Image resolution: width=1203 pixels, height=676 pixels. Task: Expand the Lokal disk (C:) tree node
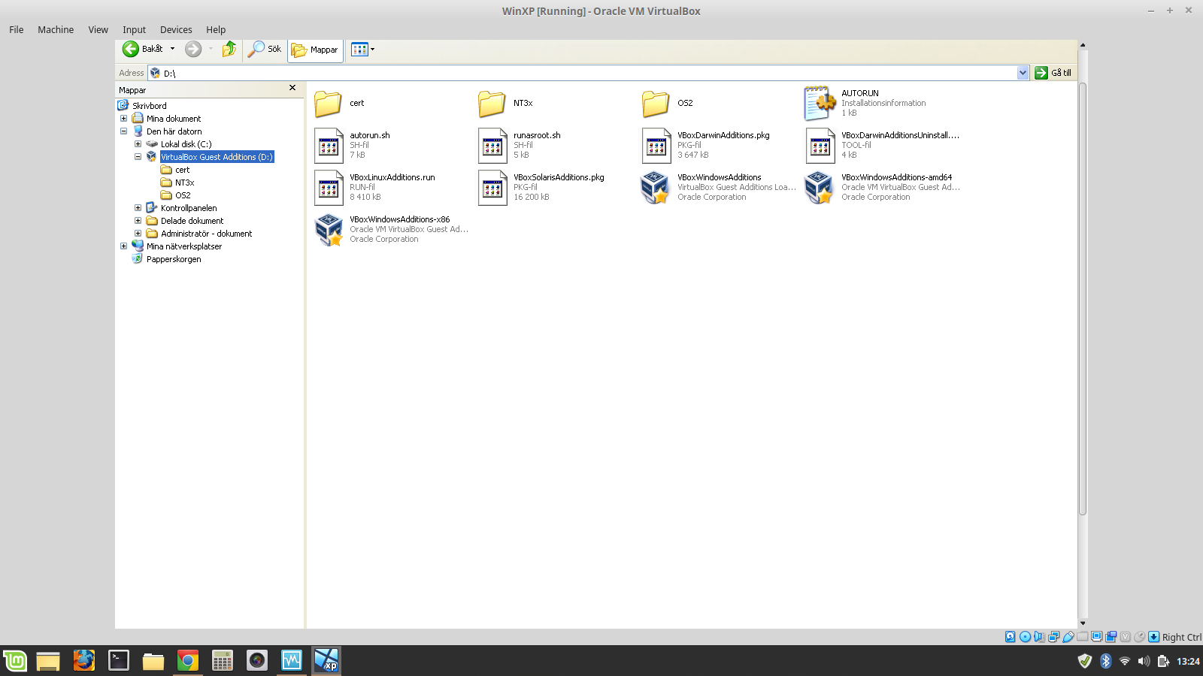pyautogui.click(x=138, y=144)
